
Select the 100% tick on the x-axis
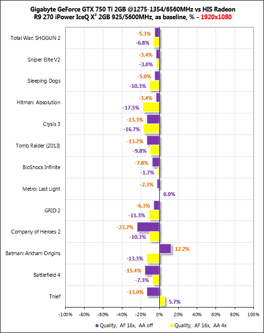tap(253, 315)
